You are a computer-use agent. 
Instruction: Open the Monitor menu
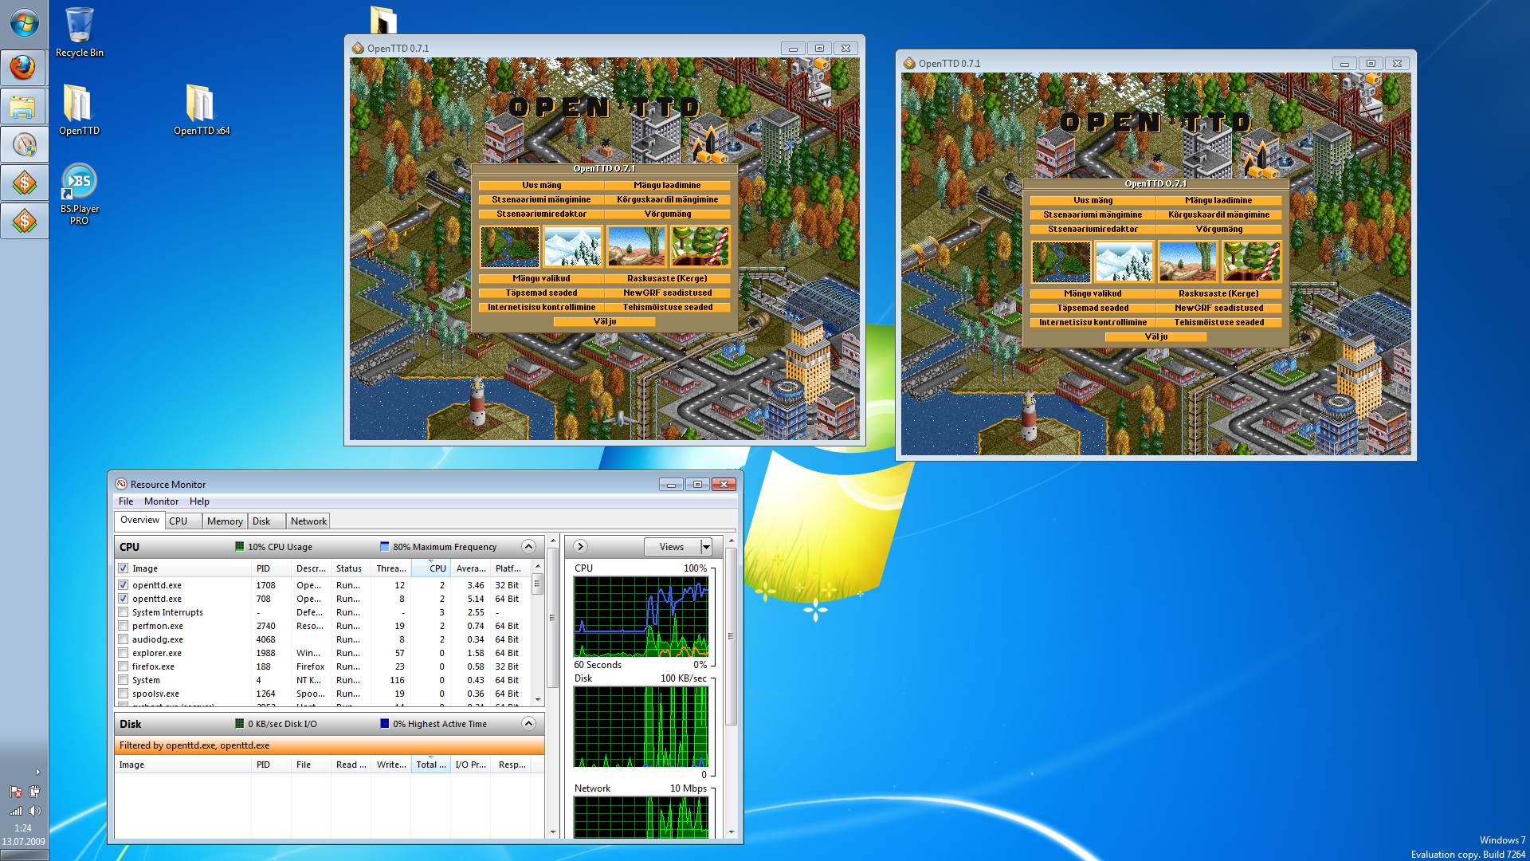coord(161,501)
